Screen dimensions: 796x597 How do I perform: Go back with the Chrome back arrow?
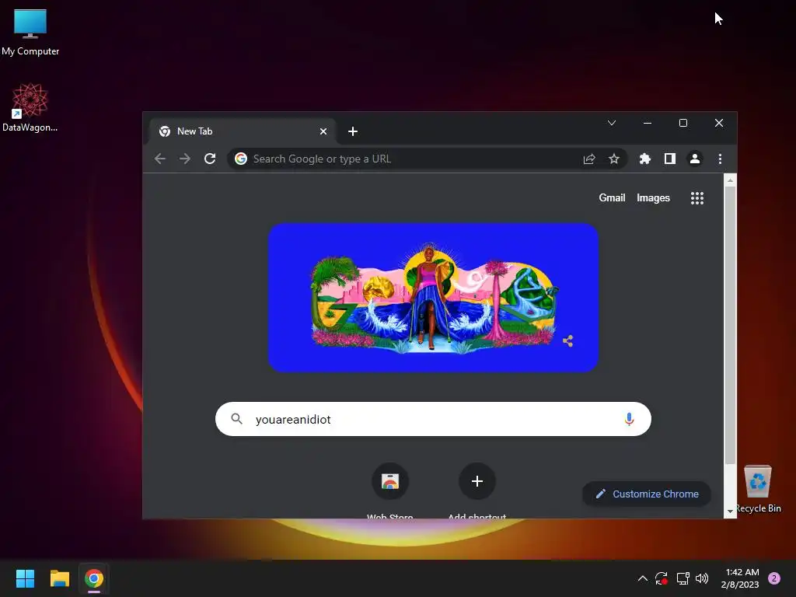coord(160,159)
